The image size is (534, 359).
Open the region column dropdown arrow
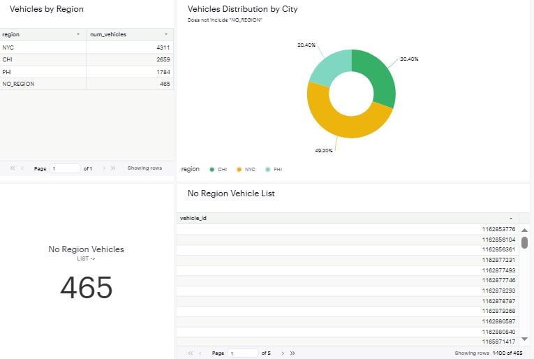[x=78, y=34]
